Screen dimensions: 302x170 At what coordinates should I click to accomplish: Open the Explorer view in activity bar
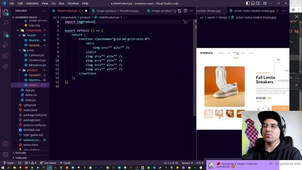5,12
